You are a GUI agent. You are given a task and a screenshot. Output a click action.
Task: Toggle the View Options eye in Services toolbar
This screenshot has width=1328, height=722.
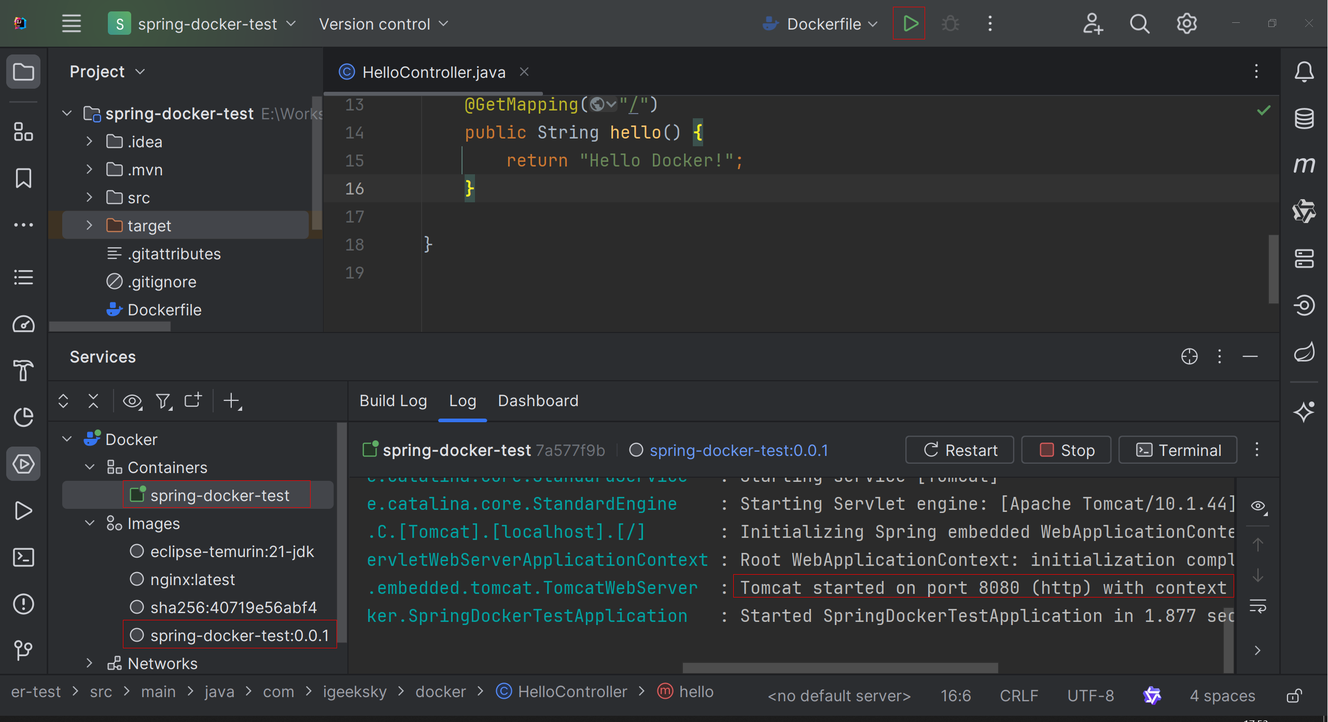[132, 401]
